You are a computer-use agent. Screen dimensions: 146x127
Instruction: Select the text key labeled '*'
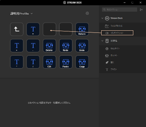[x=17, y=62]
